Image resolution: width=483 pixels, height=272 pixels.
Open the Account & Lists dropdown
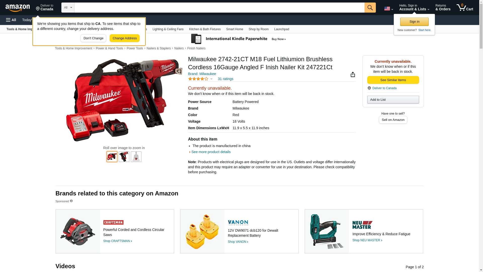coord(414,8)
